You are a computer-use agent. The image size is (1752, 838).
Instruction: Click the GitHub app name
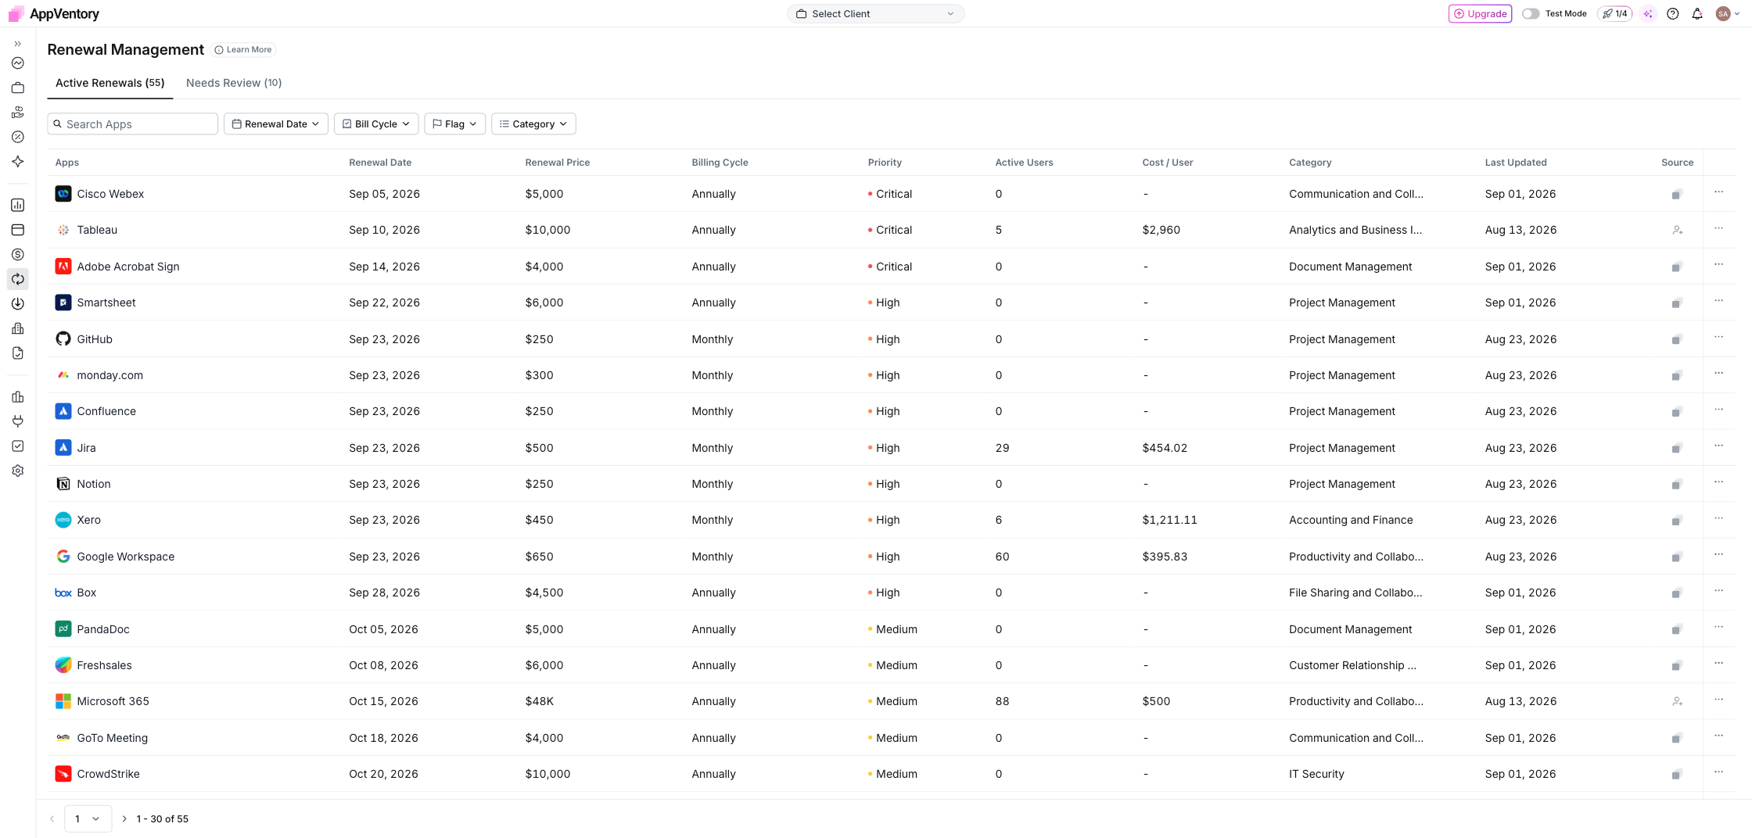pos(95,339)
